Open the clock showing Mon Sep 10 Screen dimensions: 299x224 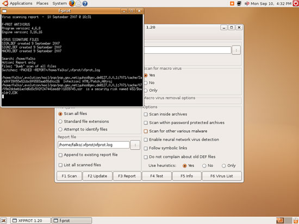tap(271, 3)
